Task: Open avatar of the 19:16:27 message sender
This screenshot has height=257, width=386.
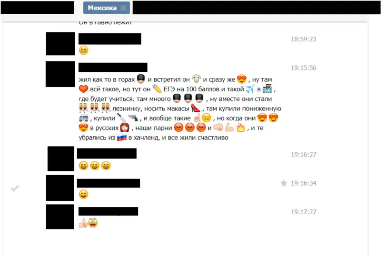Action: tap(61, 158)
